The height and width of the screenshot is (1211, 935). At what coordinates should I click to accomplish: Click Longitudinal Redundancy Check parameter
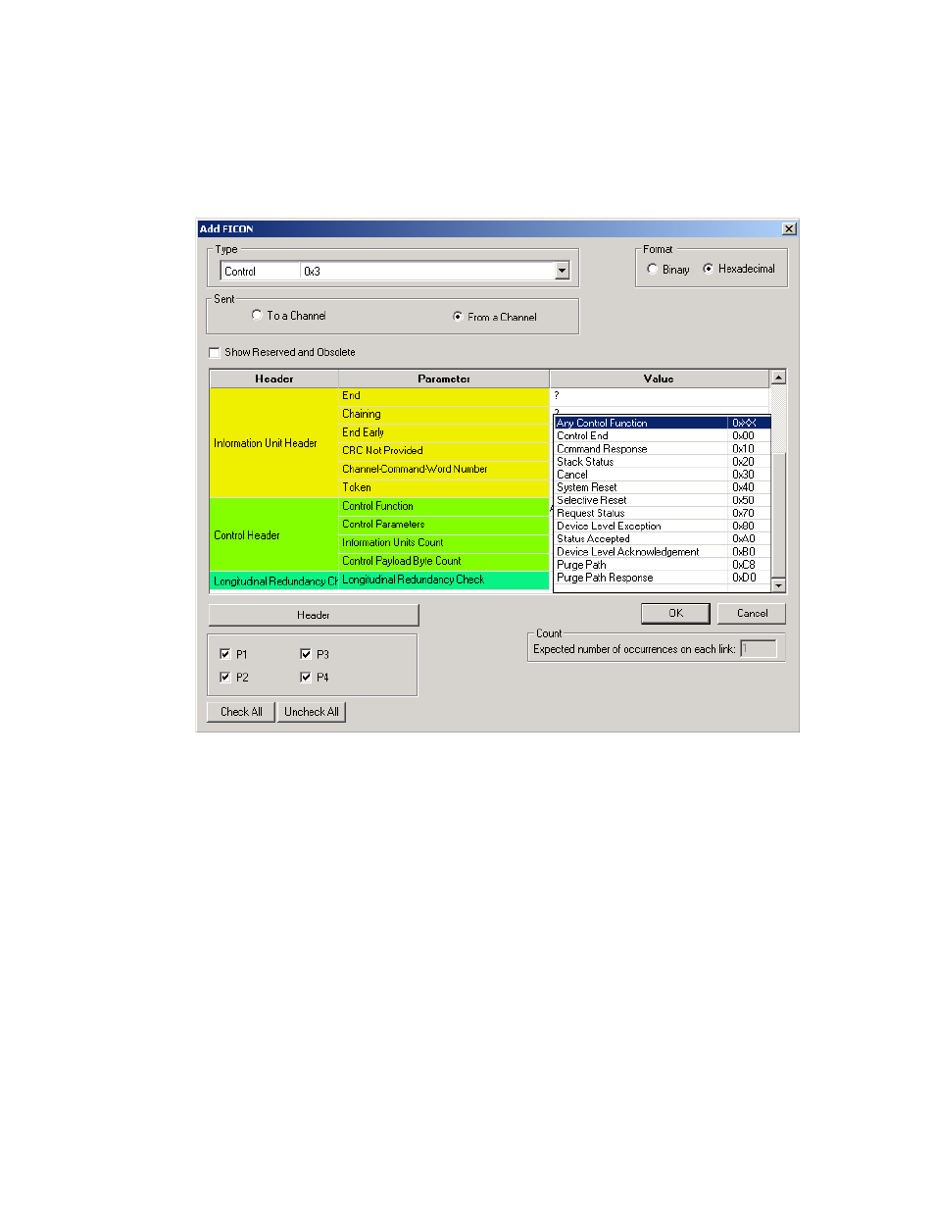[444, 580]
